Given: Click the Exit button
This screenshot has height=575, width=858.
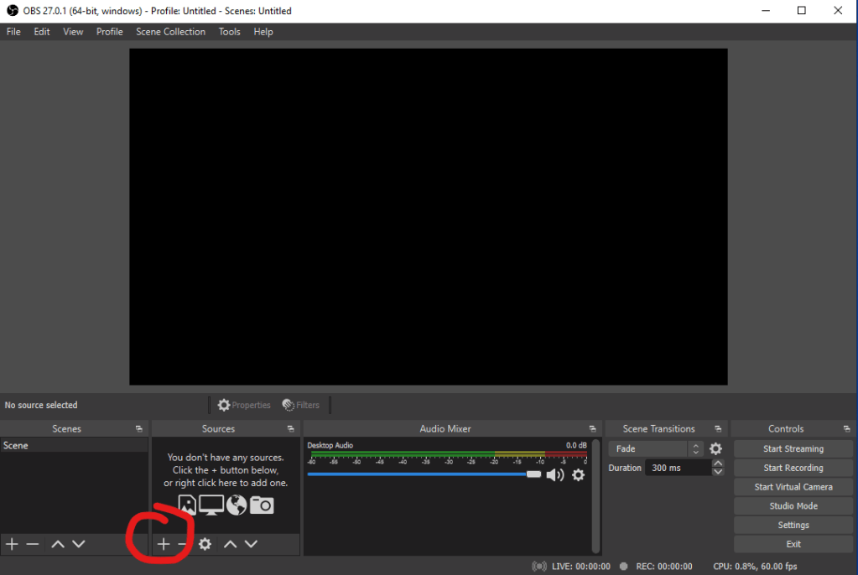Looking at the screenshot, I should click(793, 544).
